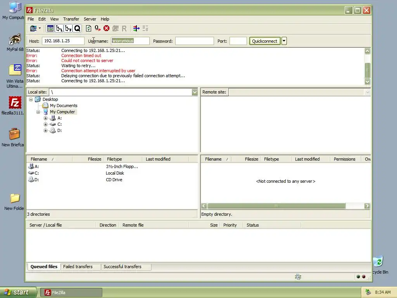Select Desktop in local tree
Viewport: 397px width, 298px height.
coord(50,99)
